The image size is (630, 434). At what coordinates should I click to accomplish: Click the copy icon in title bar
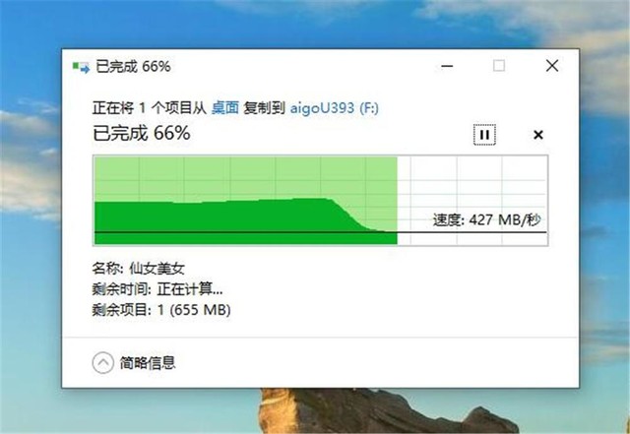81,67
